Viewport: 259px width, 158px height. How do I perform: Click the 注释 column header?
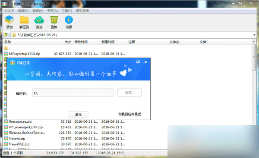point(132,42)
